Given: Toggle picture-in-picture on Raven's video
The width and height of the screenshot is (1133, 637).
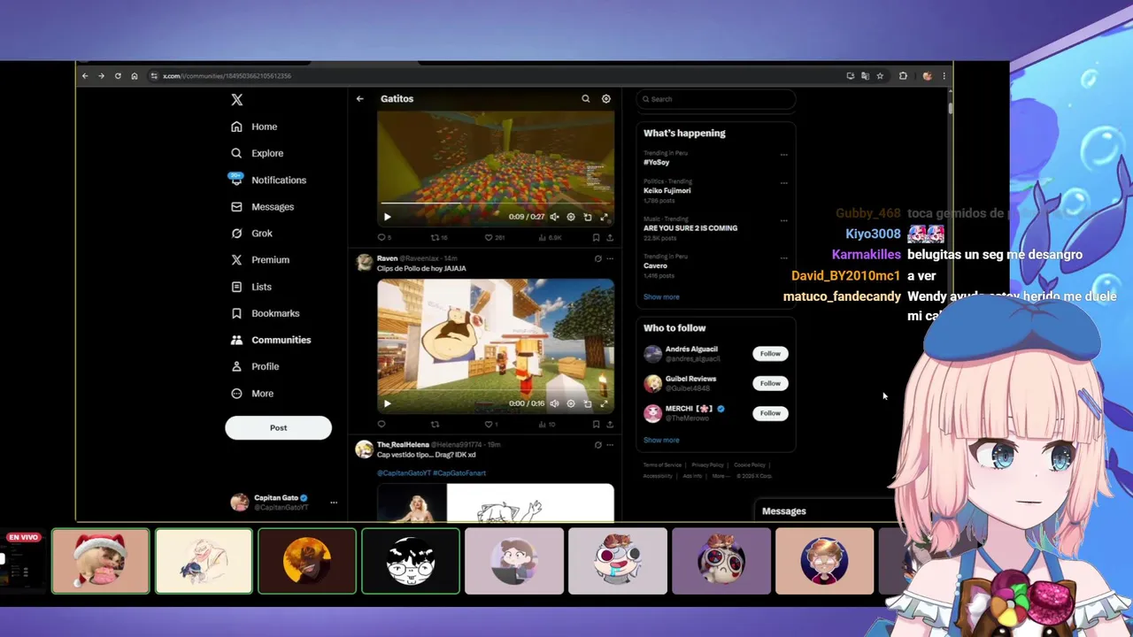Looking at the screenshot, I should click(588, 403).
